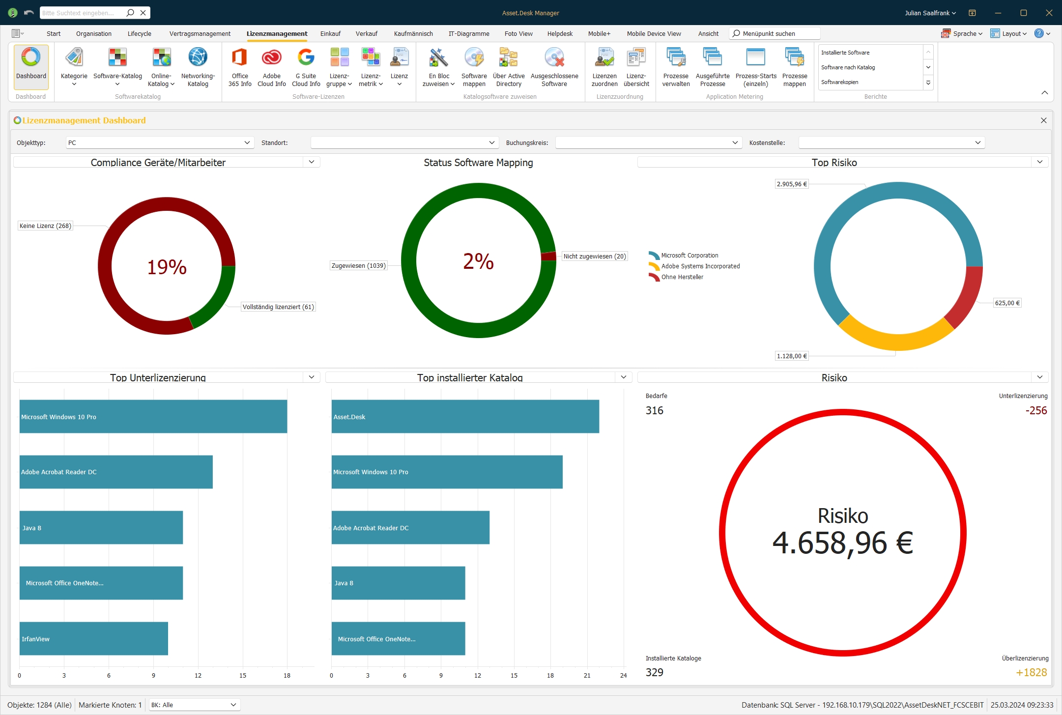Open the Helpdesk ribbon tab
Image resolution: width=1062 pixels, height=715 pixels.
(560, 33)
